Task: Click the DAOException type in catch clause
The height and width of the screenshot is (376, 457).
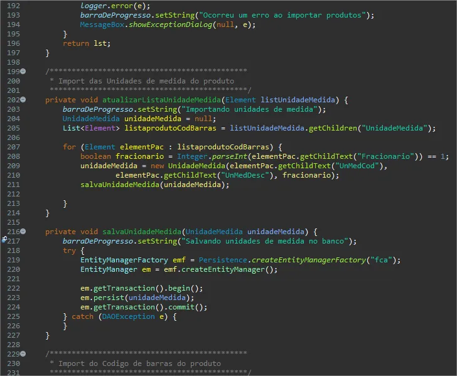Action: (128, 316)
